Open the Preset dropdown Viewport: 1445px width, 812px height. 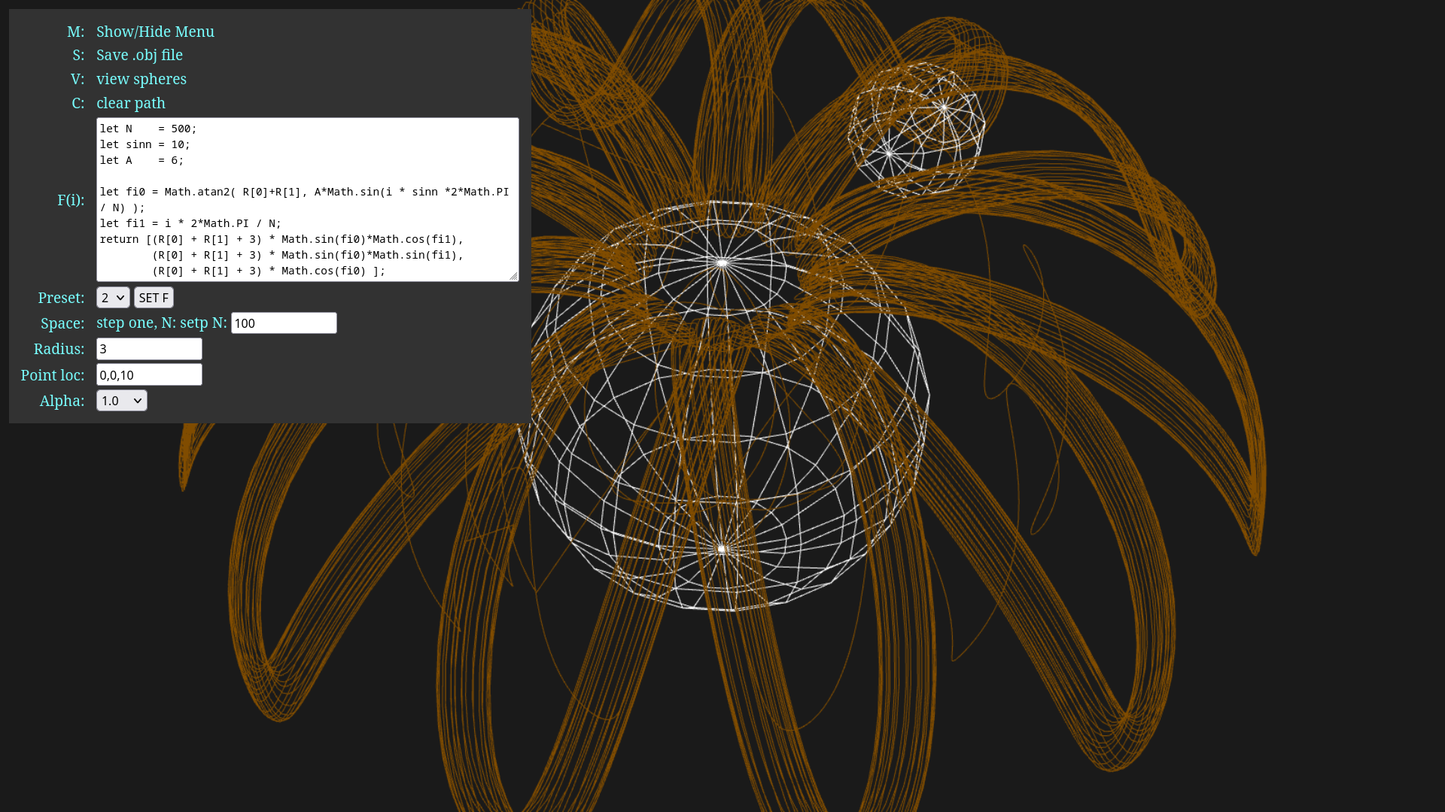[x=113, y=298]
